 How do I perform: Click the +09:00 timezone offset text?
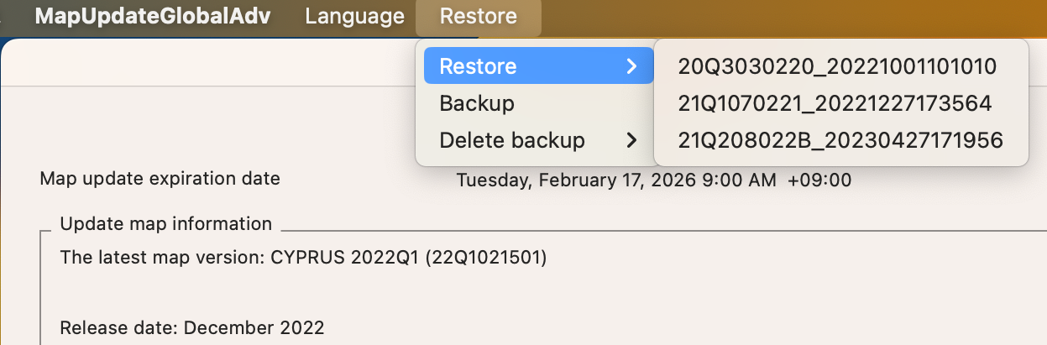[x=819, y=180]
